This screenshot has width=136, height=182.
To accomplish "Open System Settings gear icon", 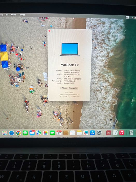I will [x=99, y=133].
